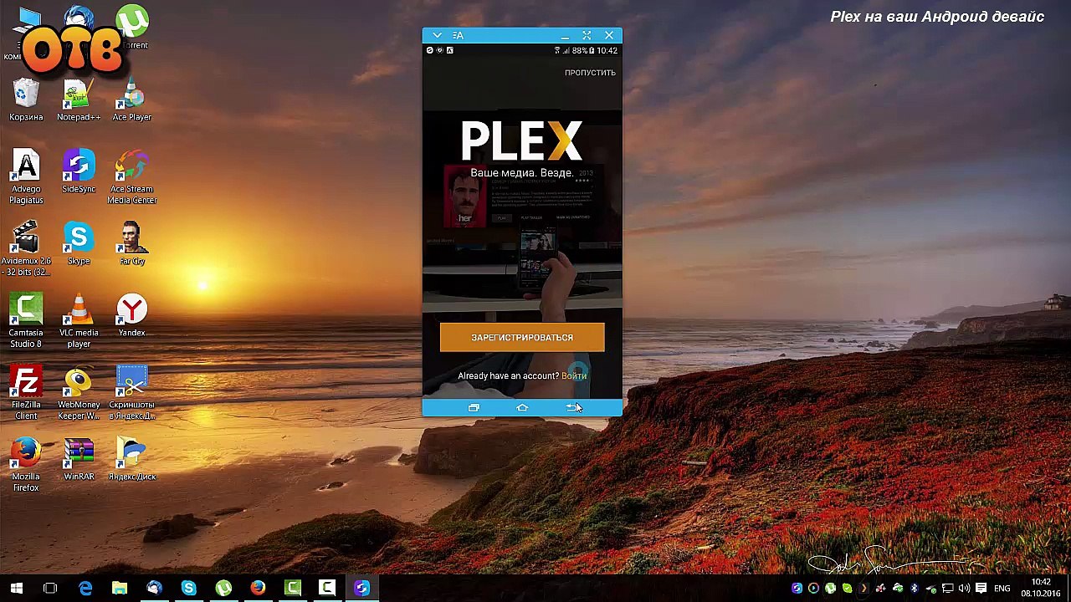Select the Skype desktop shortcut
The height and width of the screenshot is (602, 1071).
point(79,244)
